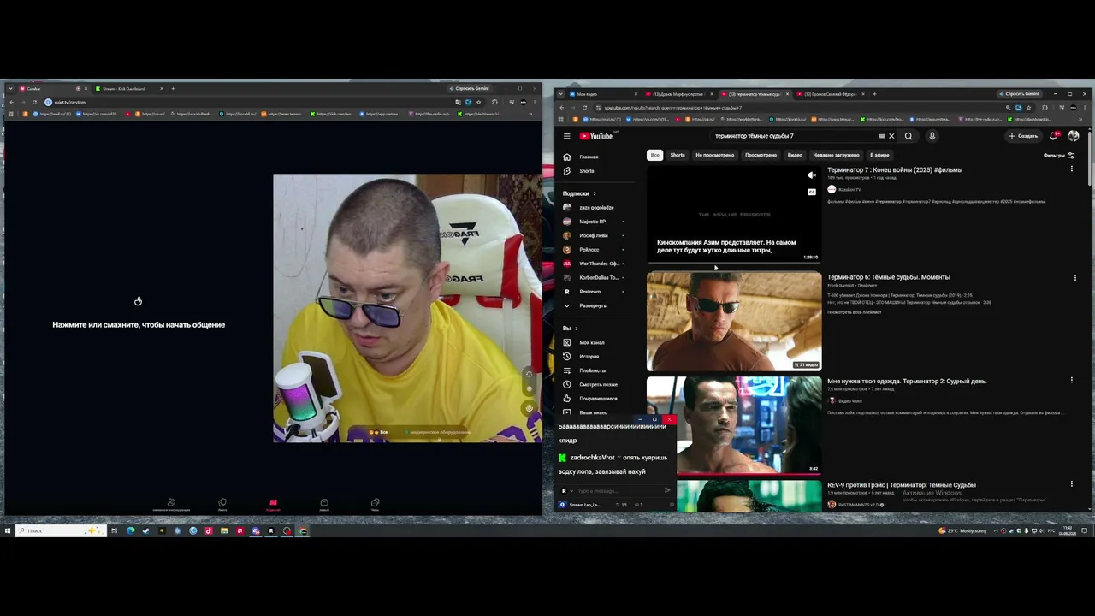Select the В эфире filter chip
The image size is (1095, 616).
[879, 155]
